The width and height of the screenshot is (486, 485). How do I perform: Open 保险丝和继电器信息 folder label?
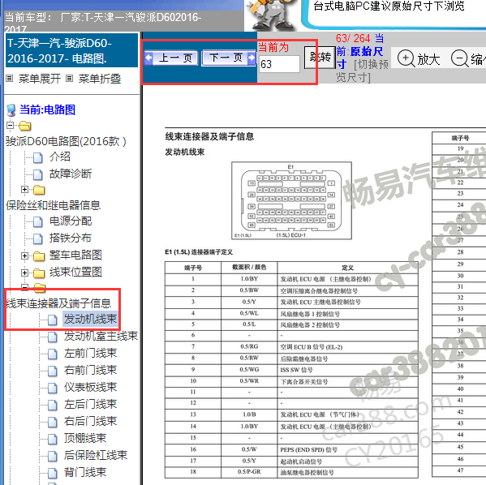click(53, 205)
